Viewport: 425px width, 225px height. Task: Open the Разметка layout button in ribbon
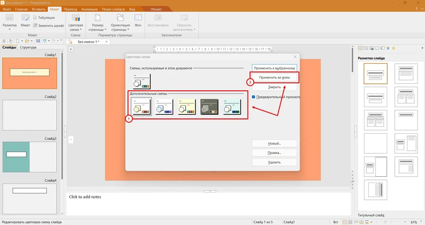pos(10,21)
